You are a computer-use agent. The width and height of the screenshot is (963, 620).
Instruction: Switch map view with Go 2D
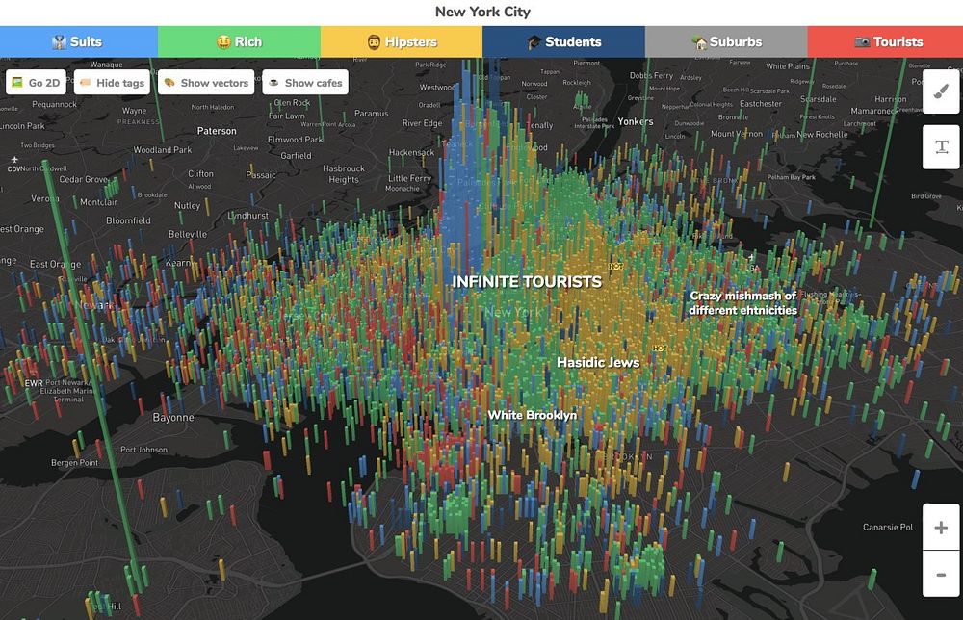click(36, 82)
